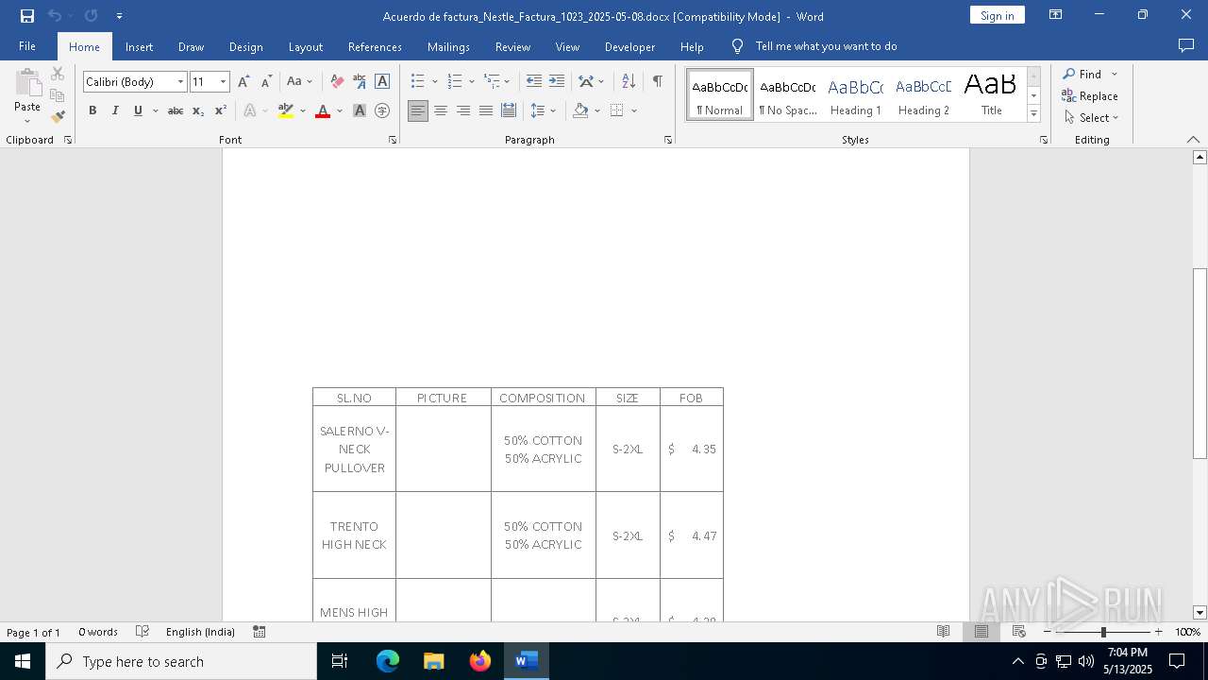The height and width of the screenshot is (680, 1208).
Task: Increase the paragraph indent
Action: pos(557,82)
